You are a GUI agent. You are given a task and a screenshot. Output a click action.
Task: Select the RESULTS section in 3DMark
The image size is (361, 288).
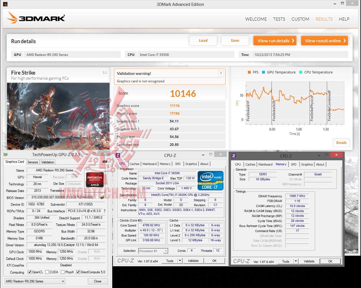coord(324,19)
